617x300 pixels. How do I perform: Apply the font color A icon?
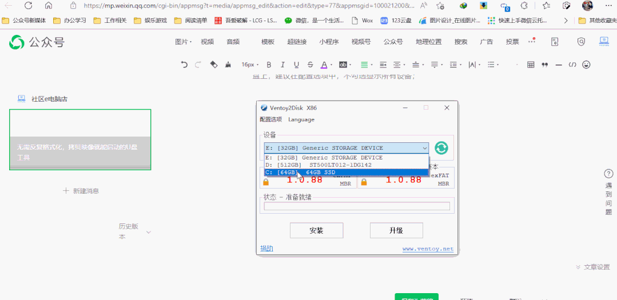click(324, 65)
